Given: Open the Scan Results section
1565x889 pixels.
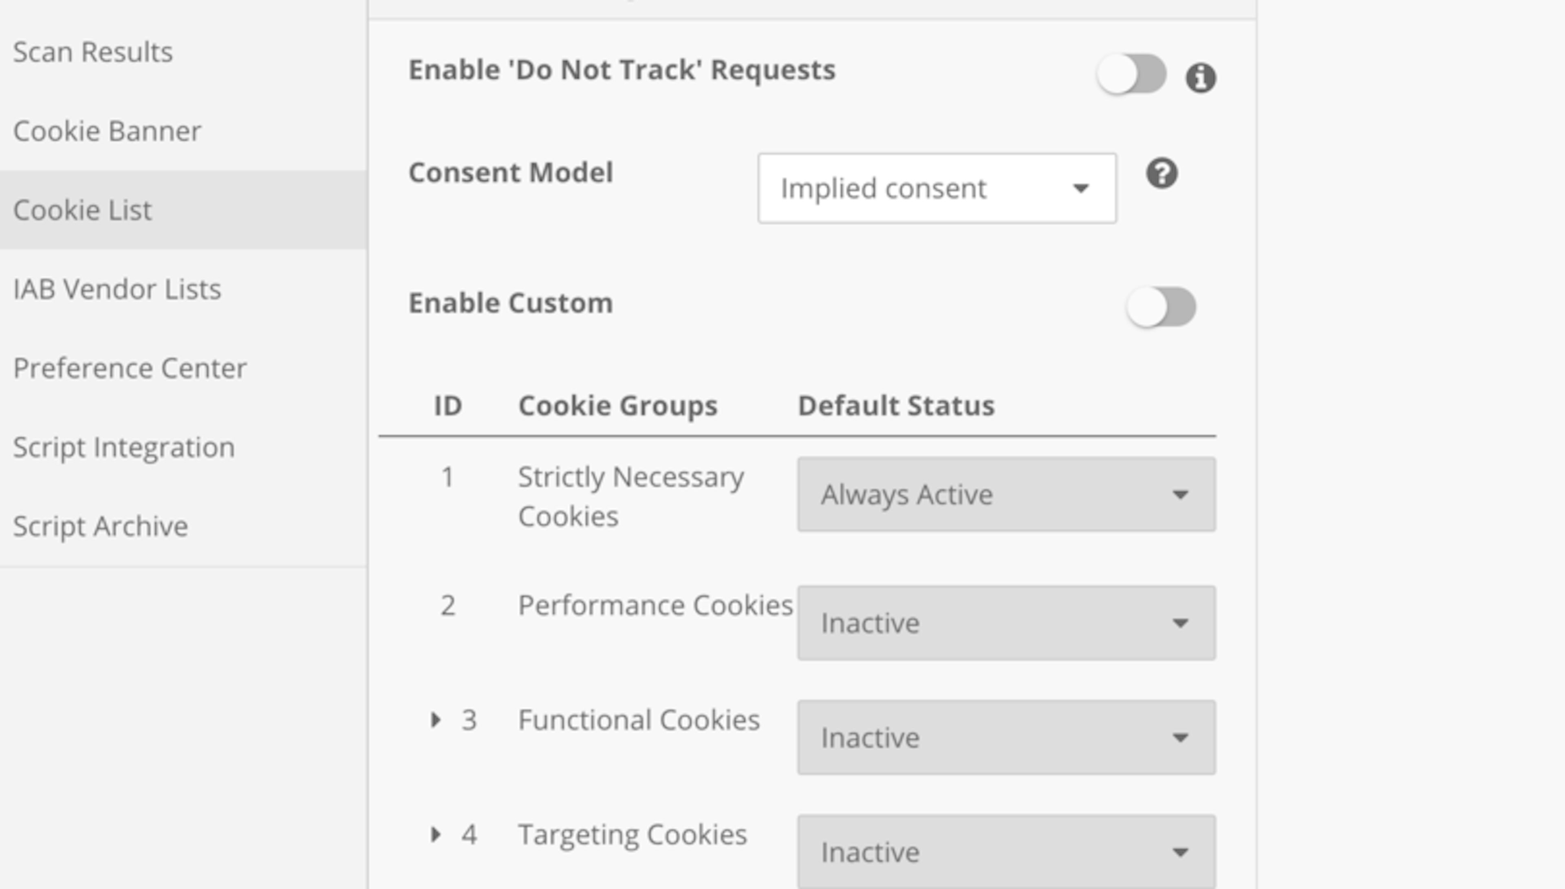Looking at the screenshot, I should (x=93, y=52).
